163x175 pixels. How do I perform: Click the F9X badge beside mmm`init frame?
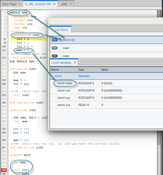(x=55, y=40)
